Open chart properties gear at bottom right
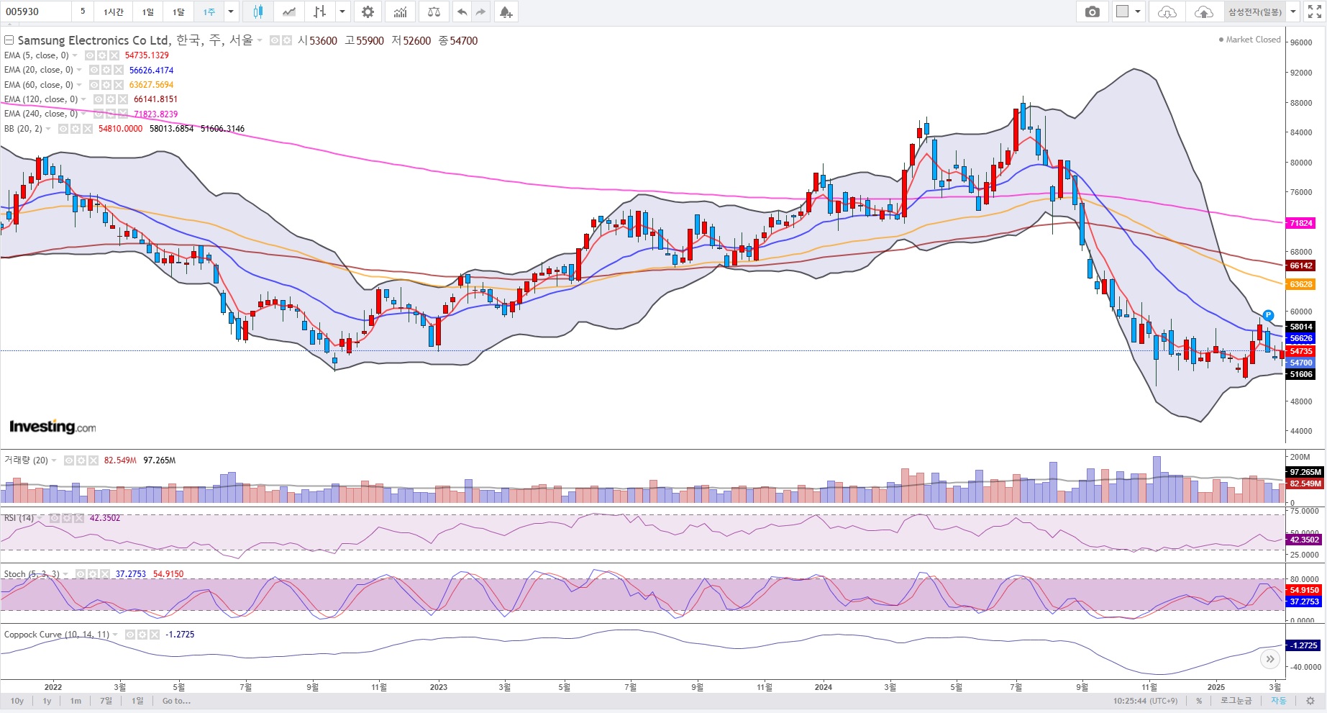The width and height of the screenshot is (1327, 713). pyautogui.click(x=1311, y=701)
